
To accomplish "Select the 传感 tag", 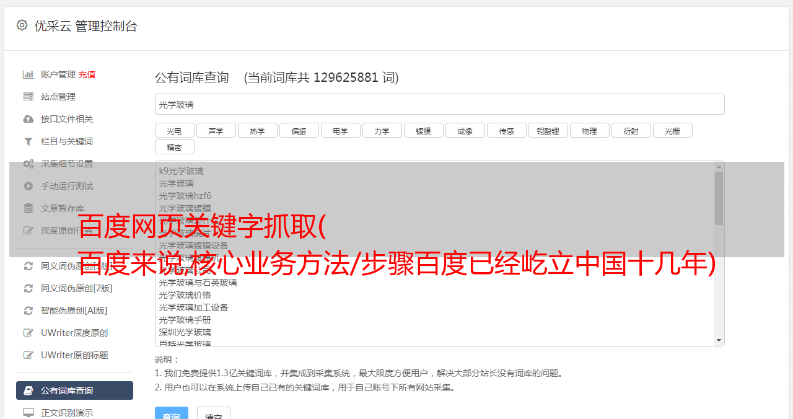I will (x=506, y=130).
